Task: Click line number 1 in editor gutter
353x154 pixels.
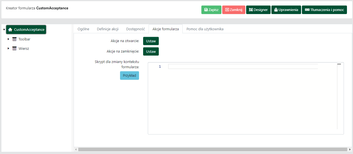Action: click(x=160, y=67)
